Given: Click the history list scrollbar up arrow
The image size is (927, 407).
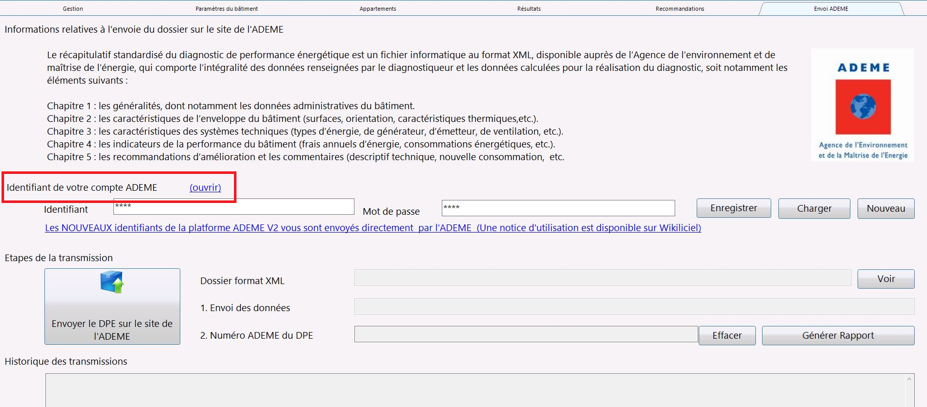Looking at the screenshot, I should pyautogui.click(x=909, y=379).
